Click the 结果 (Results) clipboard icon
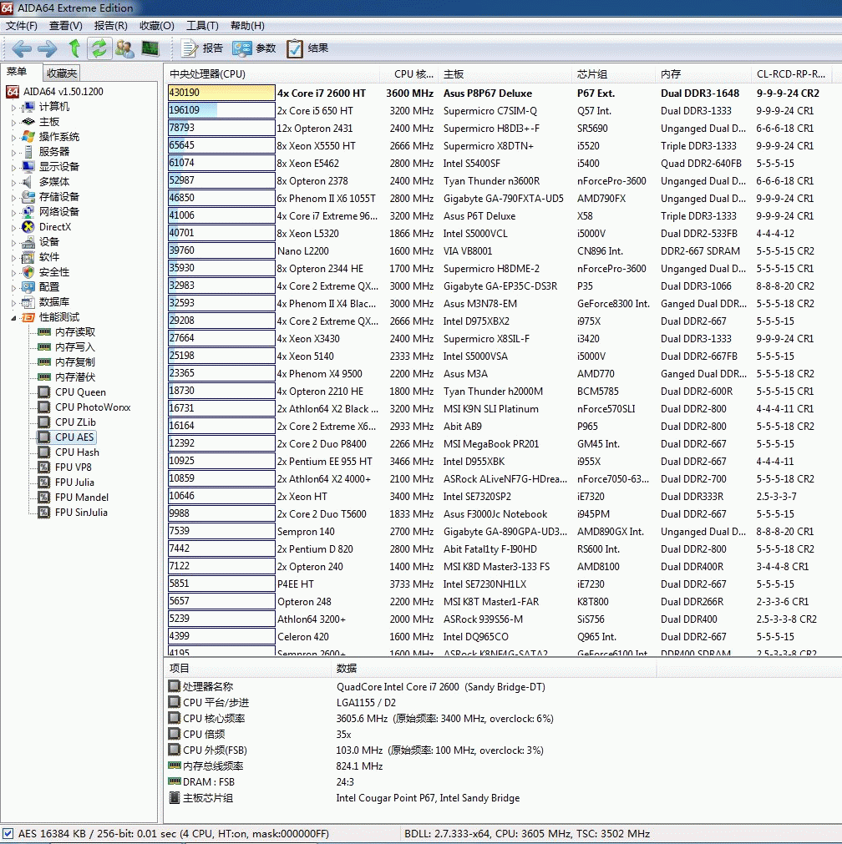The width and height of the screenshot is (842, 844). pos(295,48)
